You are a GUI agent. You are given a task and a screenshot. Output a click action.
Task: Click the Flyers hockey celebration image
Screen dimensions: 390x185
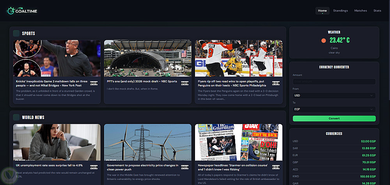point(239,58)
